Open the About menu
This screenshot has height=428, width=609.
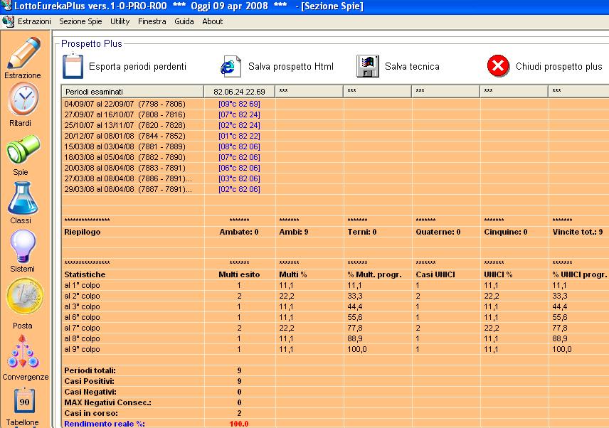point(213,21)
